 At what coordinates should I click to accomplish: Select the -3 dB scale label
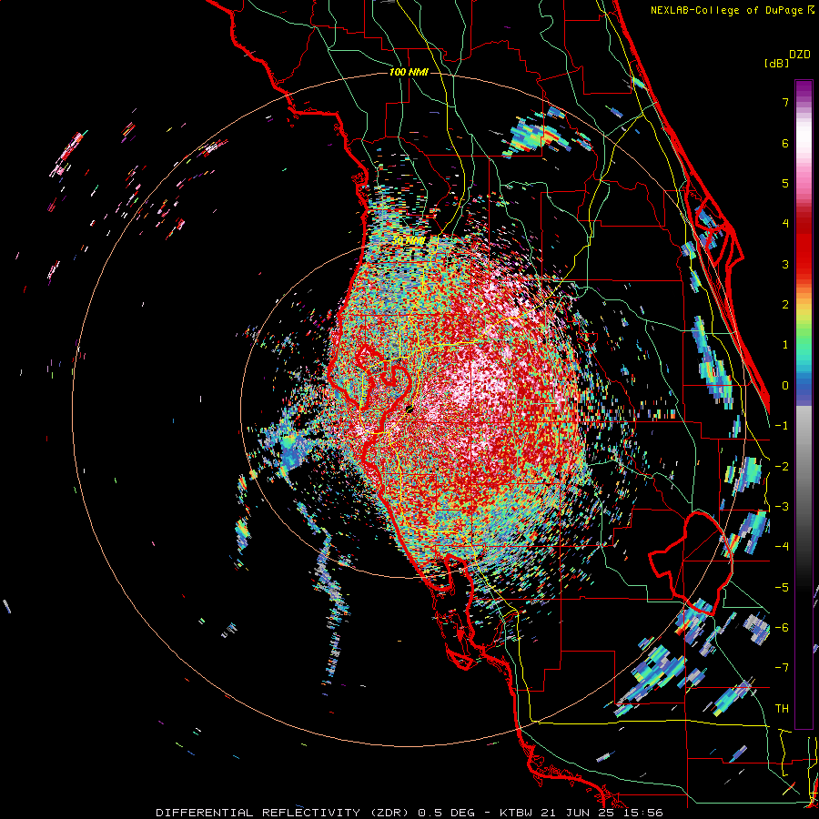[x=782, y=507]
